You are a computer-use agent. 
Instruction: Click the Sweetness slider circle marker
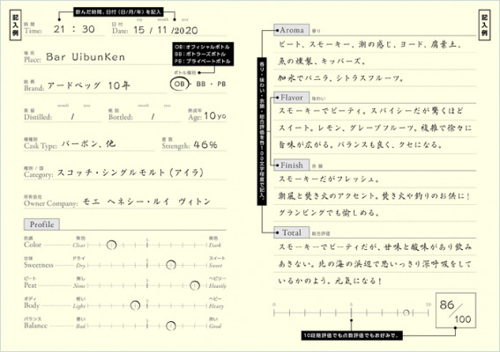tap(171, 265)
